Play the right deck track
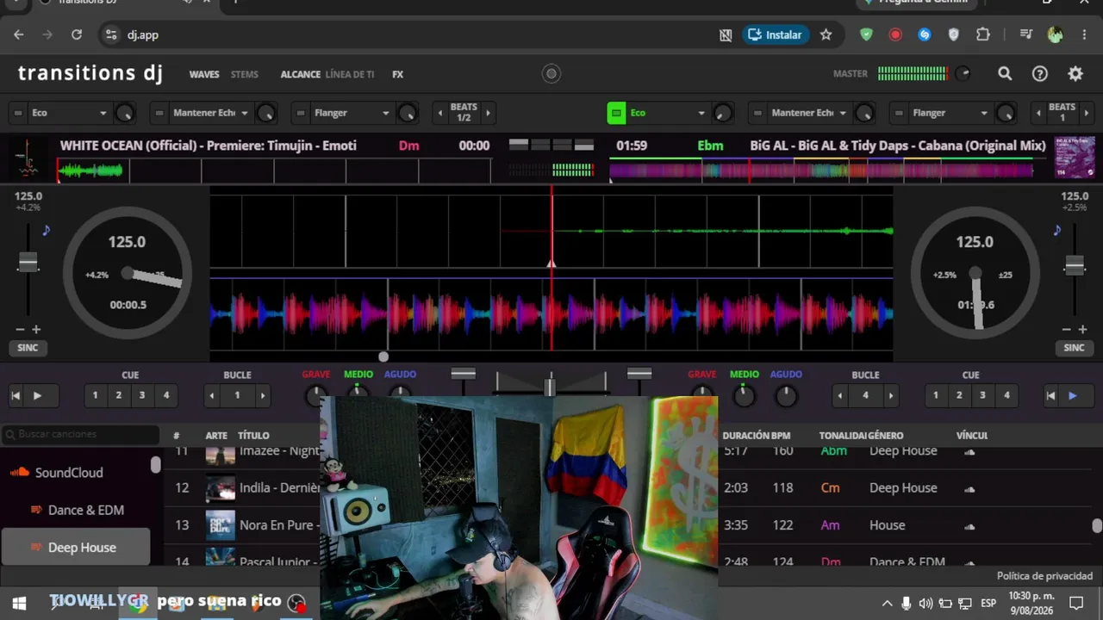The height and width of the screenshot is (620, 1103). coord(1073,396)
